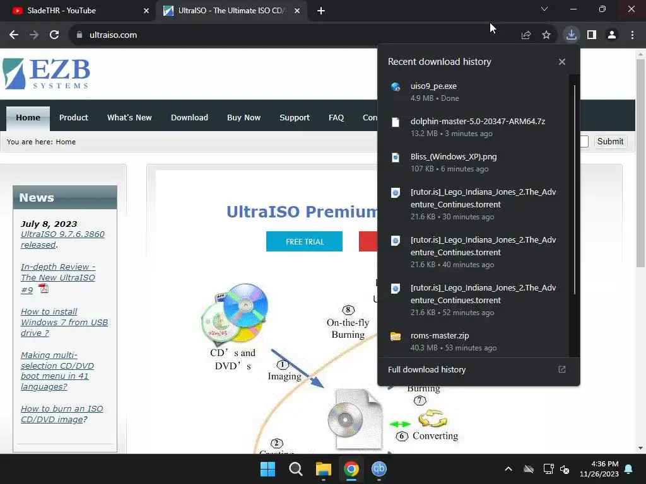This screenshot has width=646, height=484.
Task: Open a new browser tab
Action: point(321,11)
